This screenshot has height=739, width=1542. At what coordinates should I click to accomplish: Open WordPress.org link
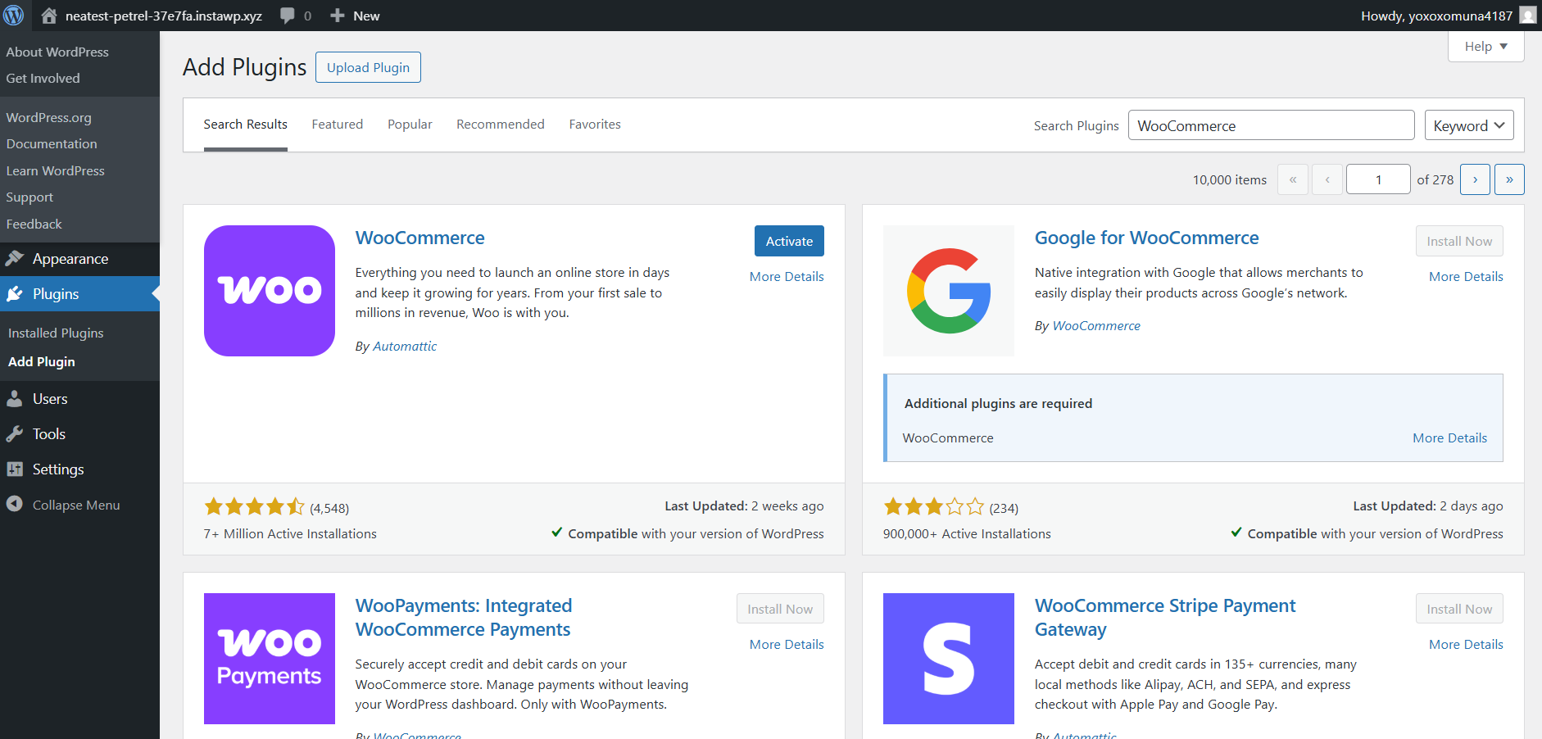(x=49, y=118)
